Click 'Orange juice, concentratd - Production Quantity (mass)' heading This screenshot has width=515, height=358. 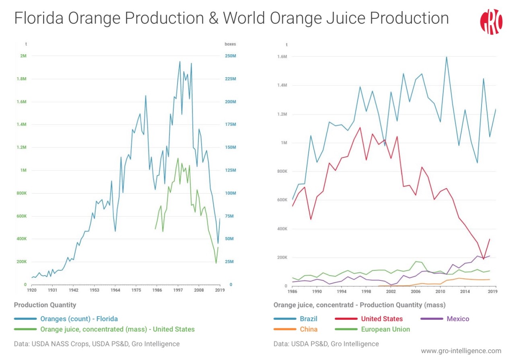(359, 305)
